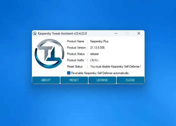176x126 pixels.
Task: Click 'You must disable Kaspersky Self-Defense !' text
Action: click(116, 67)
